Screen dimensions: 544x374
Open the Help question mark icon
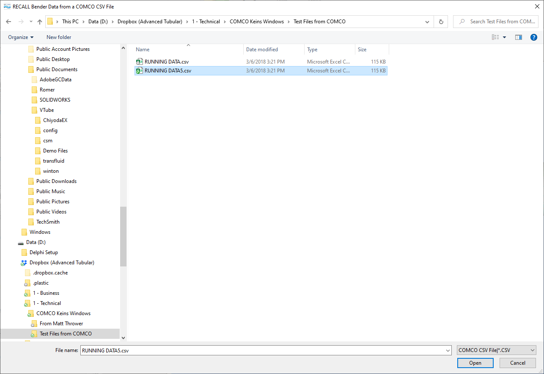tap(533, 37)
